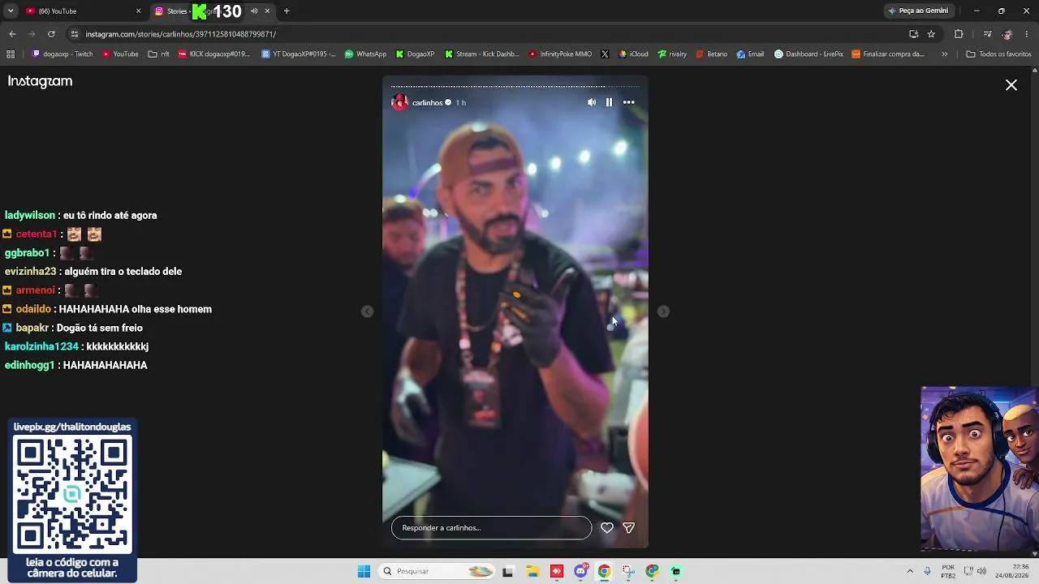Go back to the previous page
The height and width of the screenshot is (584, 1039).
point(12,34)
